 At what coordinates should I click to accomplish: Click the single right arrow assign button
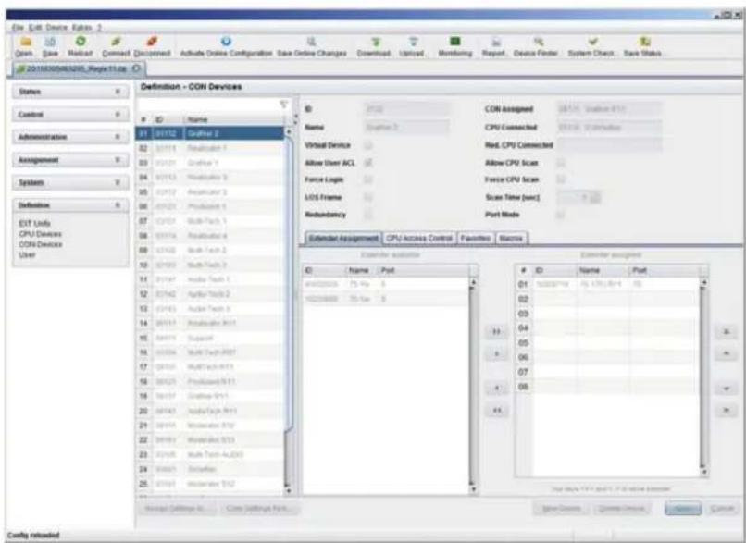pyautogui.click(x=496, y=353)
